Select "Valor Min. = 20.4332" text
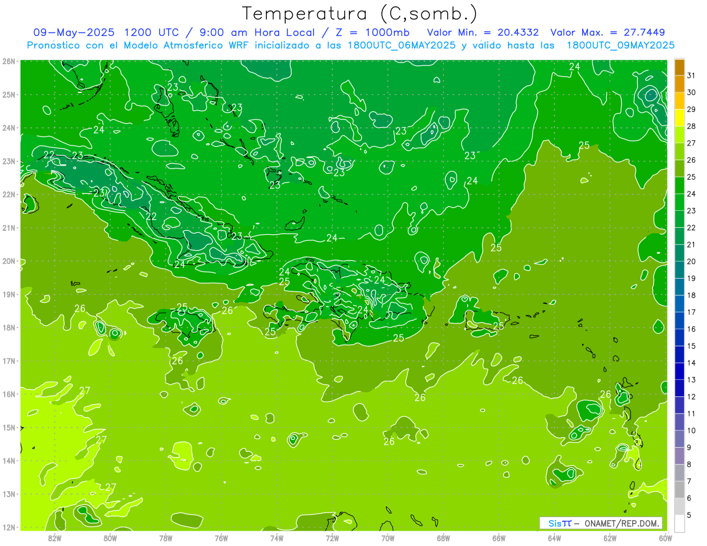Screen dimensions: 707x546 pyautogui.click(x=483, y=32)
